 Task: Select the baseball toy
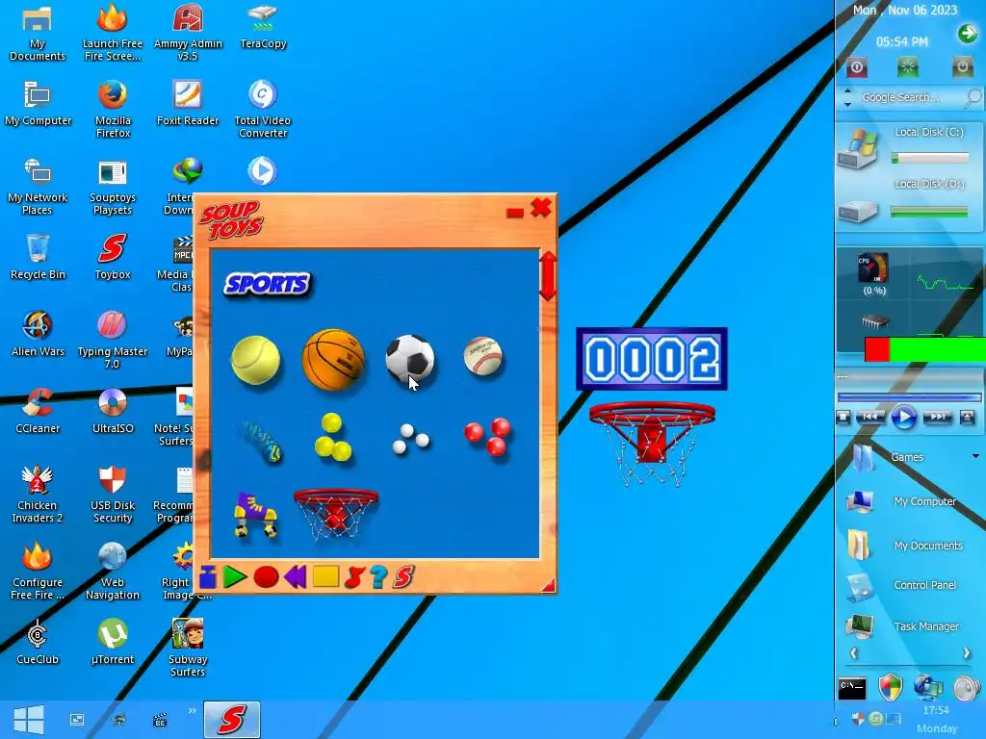483,356
